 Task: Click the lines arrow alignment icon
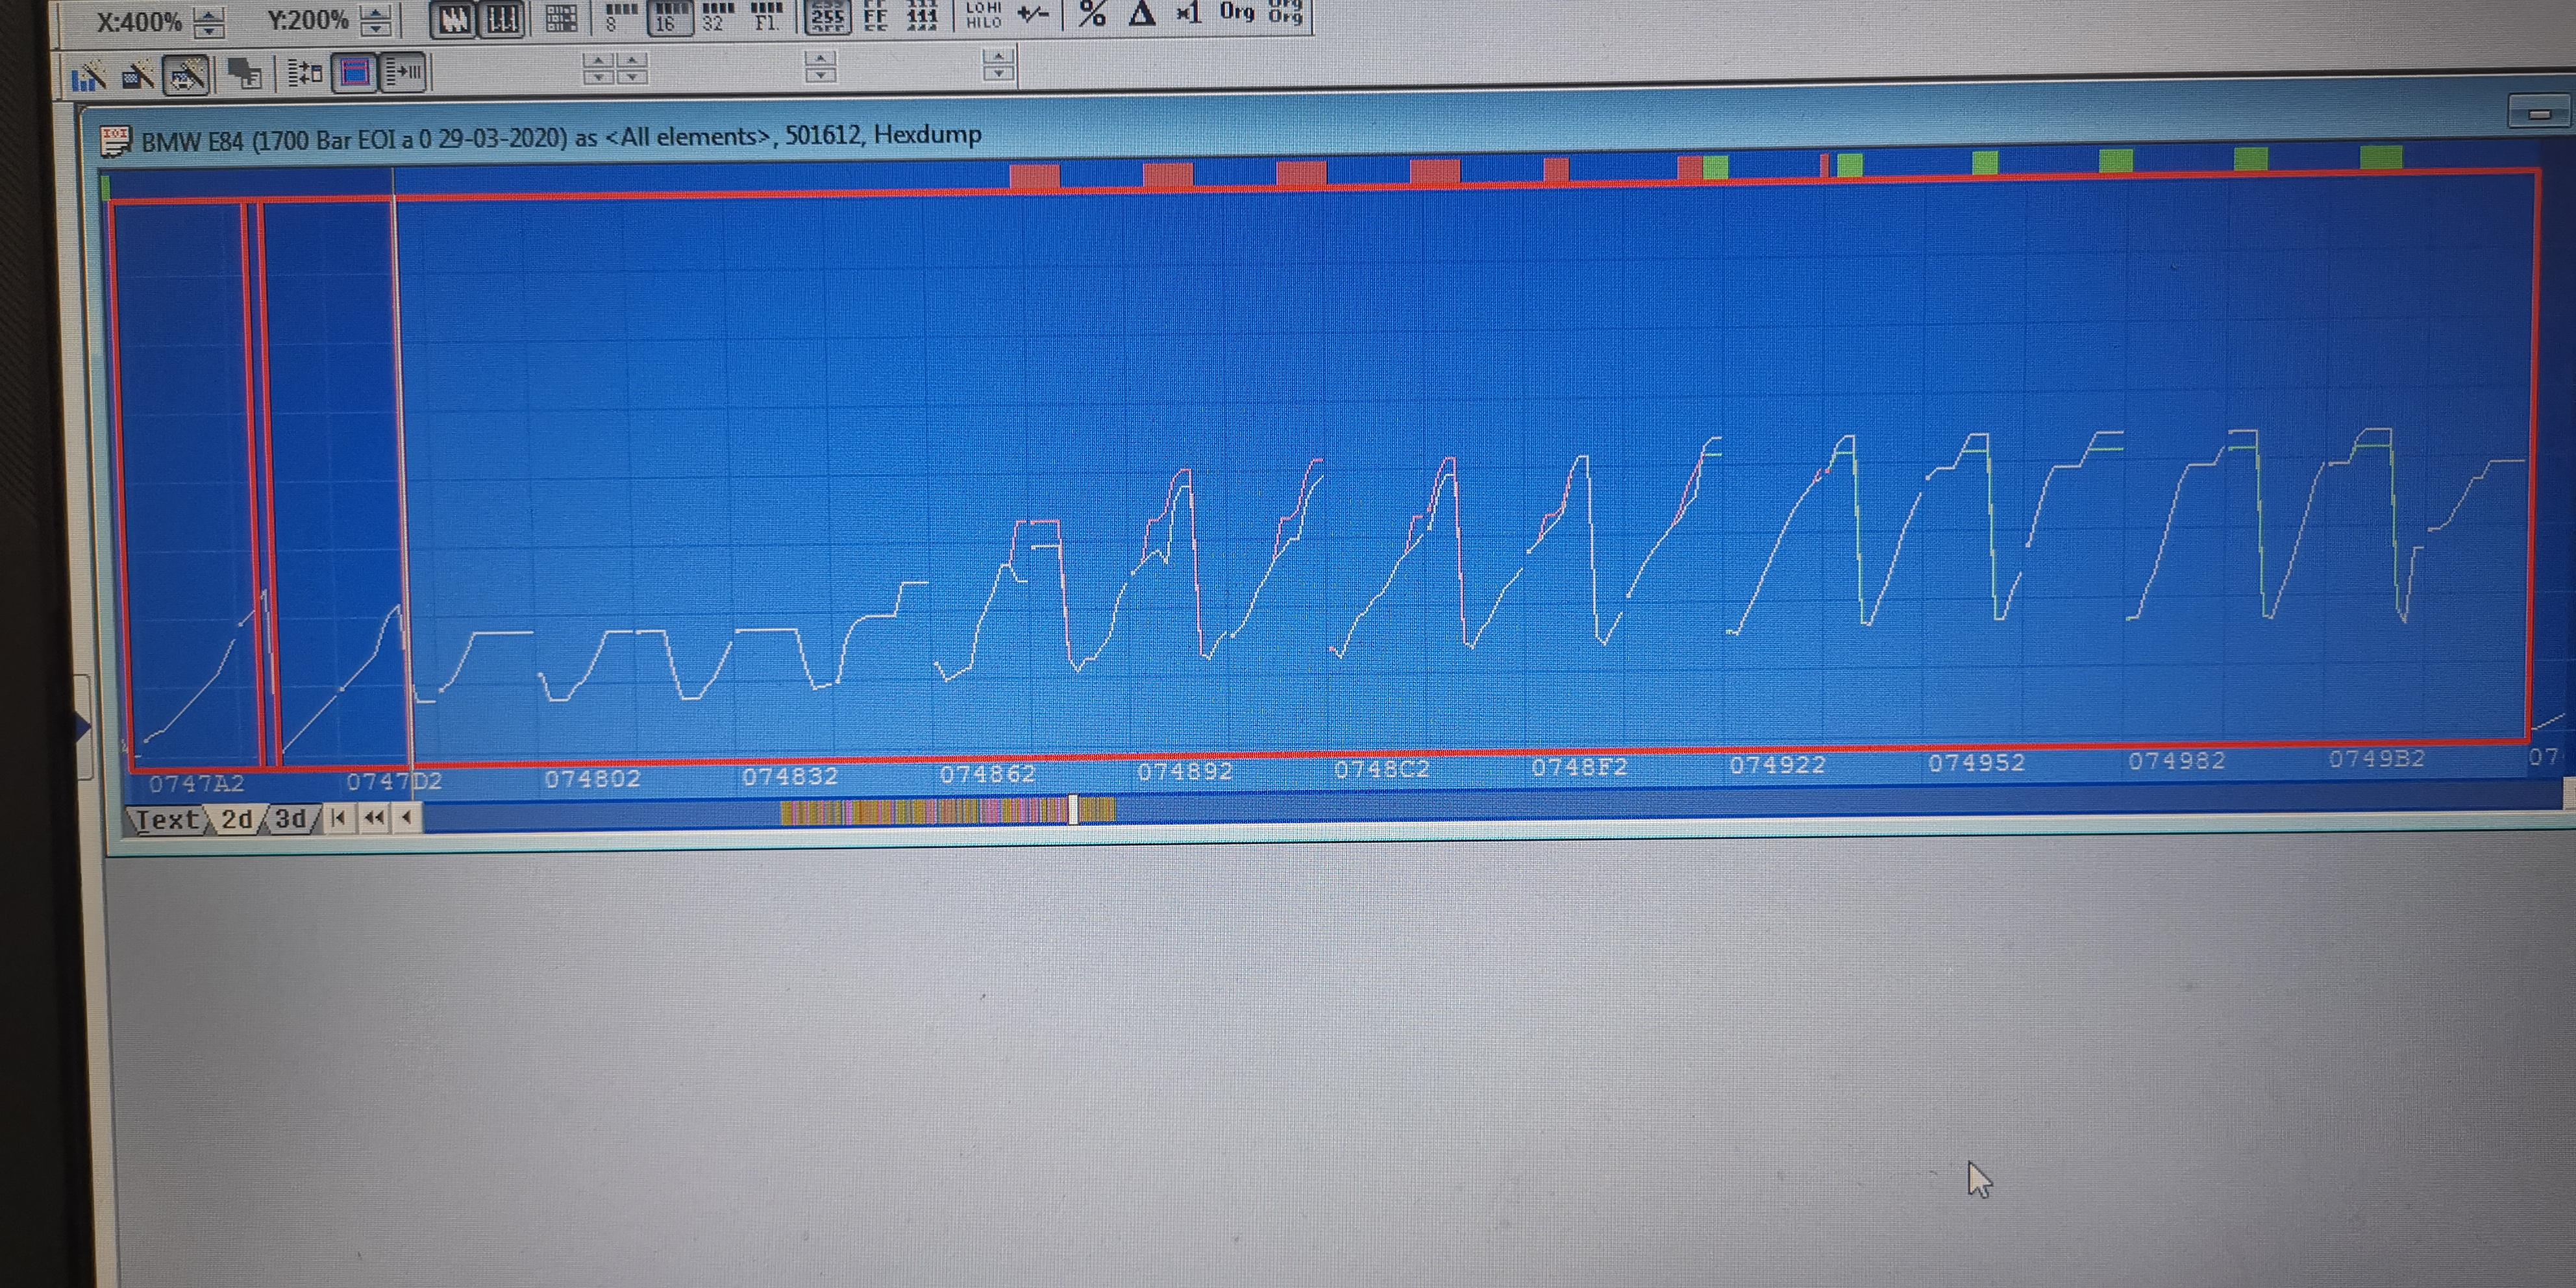pyautogui.click(x=404, y=72)
